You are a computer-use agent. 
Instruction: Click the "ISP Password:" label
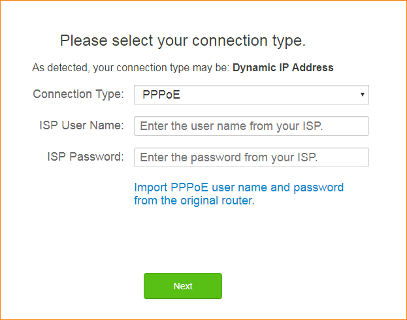85,157
